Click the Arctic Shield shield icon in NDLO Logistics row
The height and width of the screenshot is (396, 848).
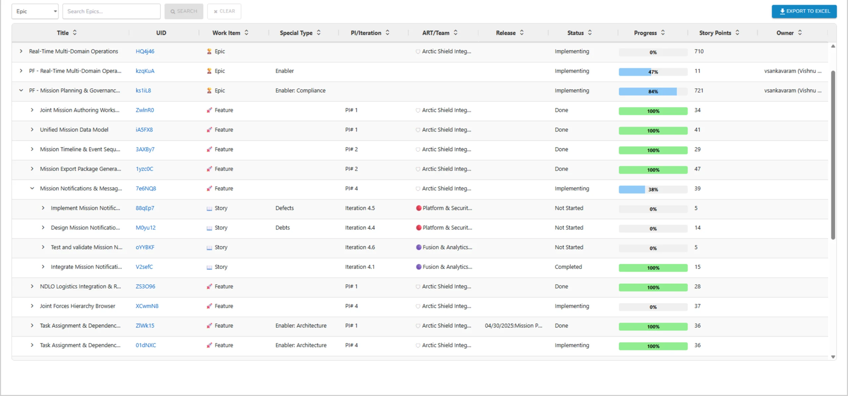418,286
